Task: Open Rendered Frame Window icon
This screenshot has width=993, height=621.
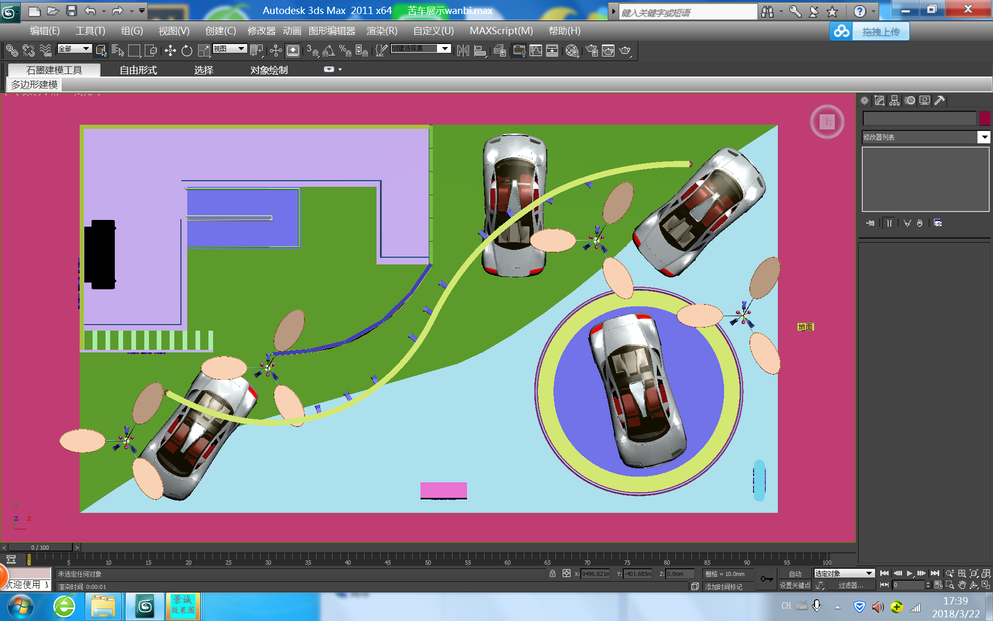Action: 608,50
